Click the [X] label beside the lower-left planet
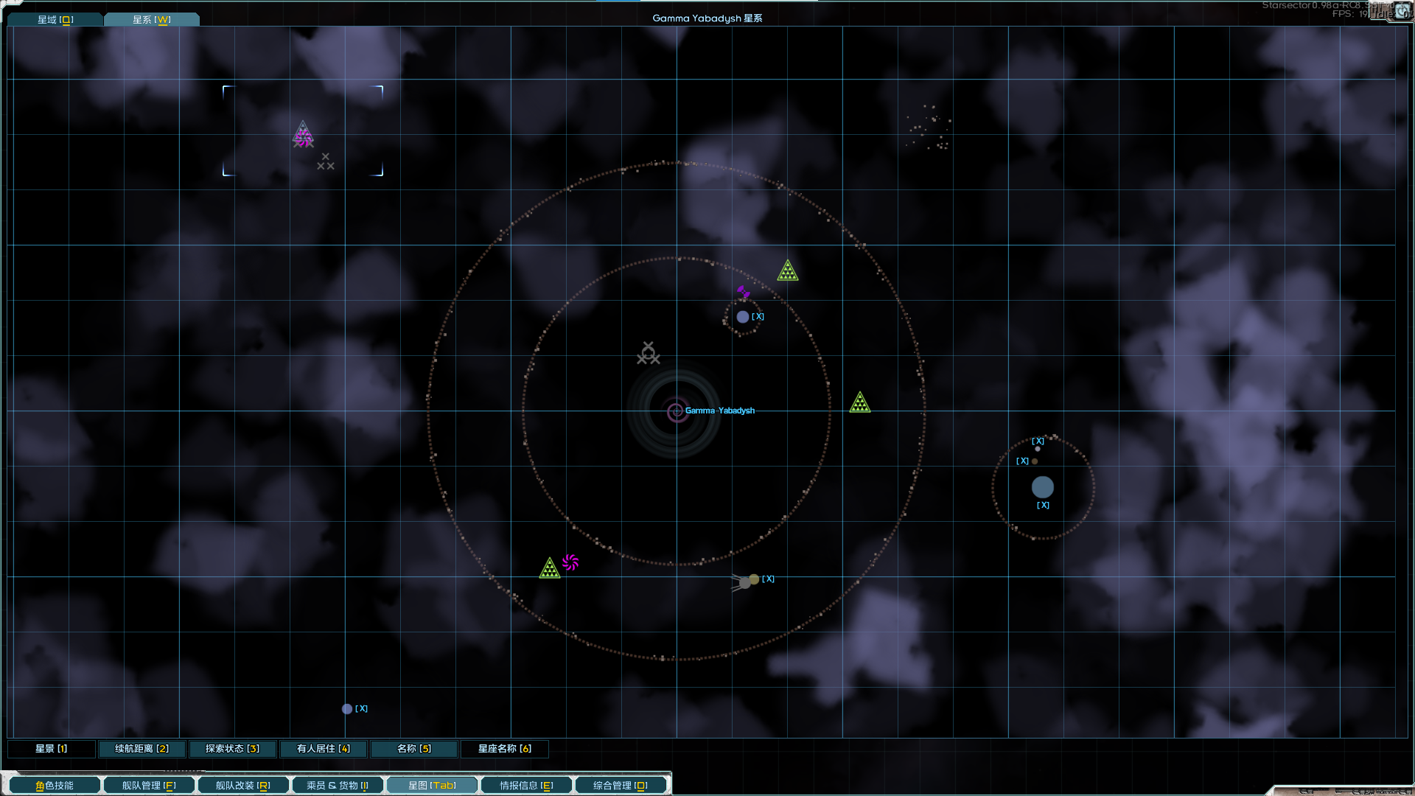Screen dimensions: 1415x796 362,709
